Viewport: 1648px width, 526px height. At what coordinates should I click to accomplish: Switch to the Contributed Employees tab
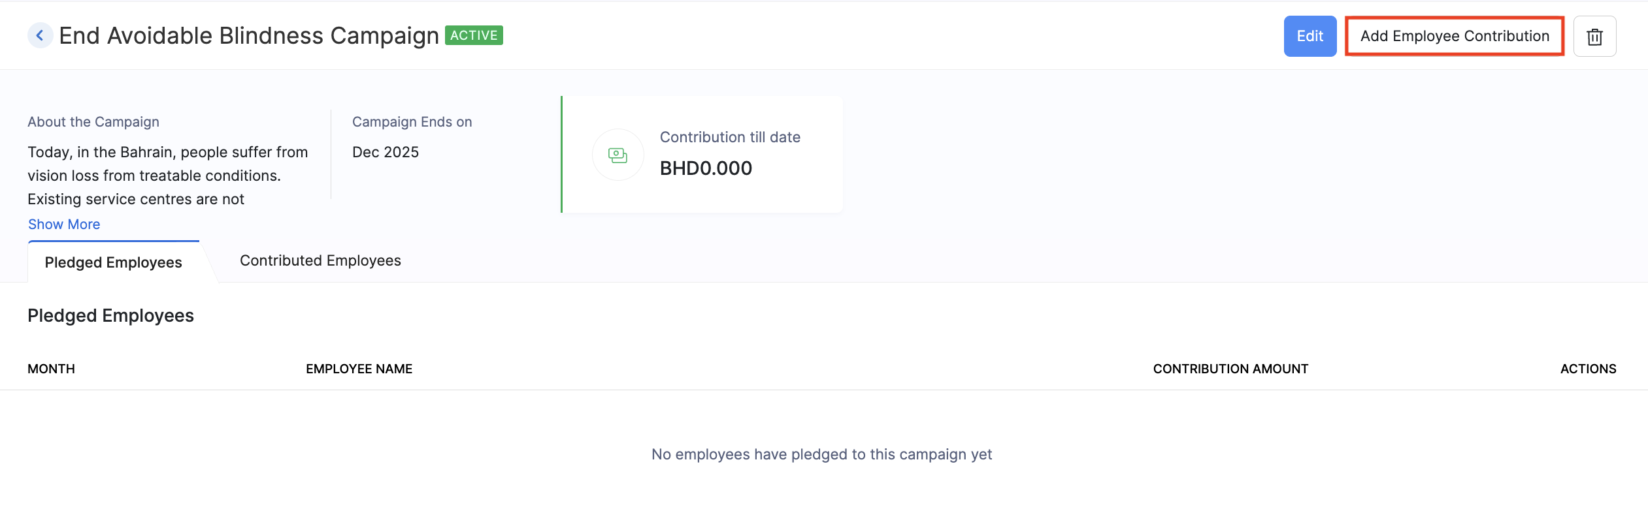(x=320, y=261)
